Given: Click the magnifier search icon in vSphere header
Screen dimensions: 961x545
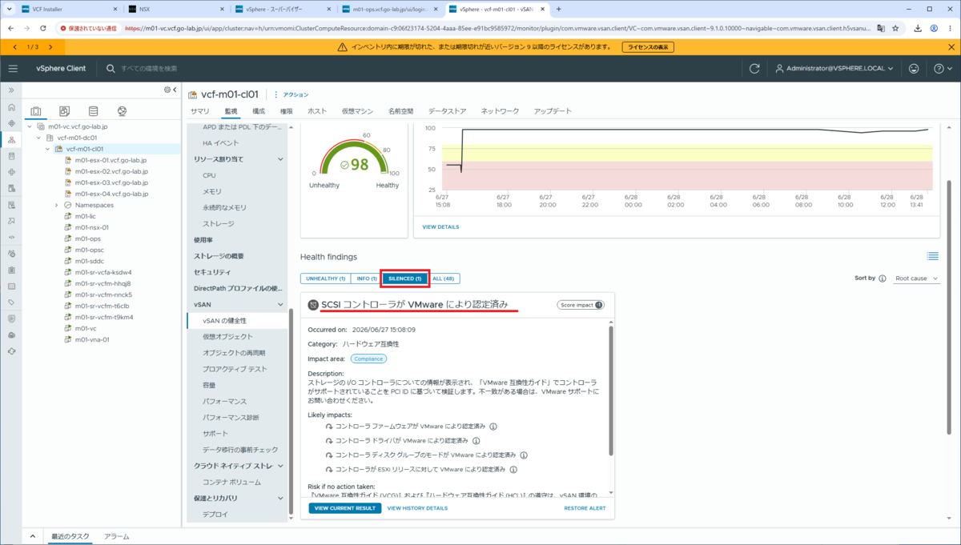Looking at the screenshot, I should pyautogui.click(x=111, y=69).
